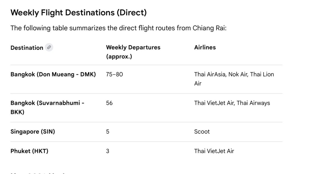Click Thai VietJet Air in the Suvarnabhumi row

214,103
